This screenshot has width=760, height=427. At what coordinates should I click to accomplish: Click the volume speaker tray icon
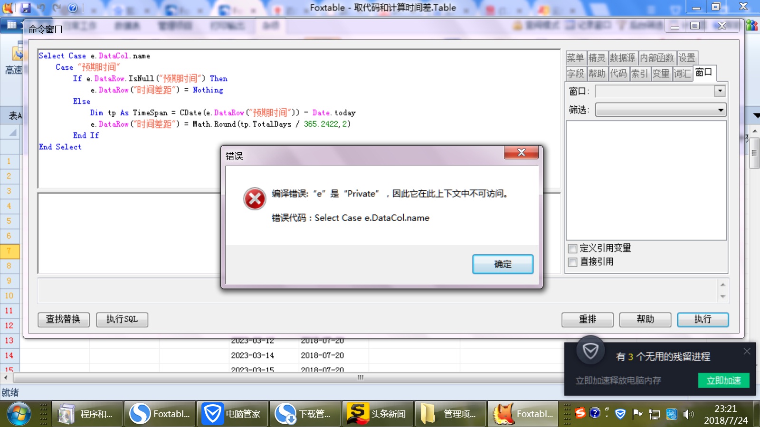(x=688, y=415)
